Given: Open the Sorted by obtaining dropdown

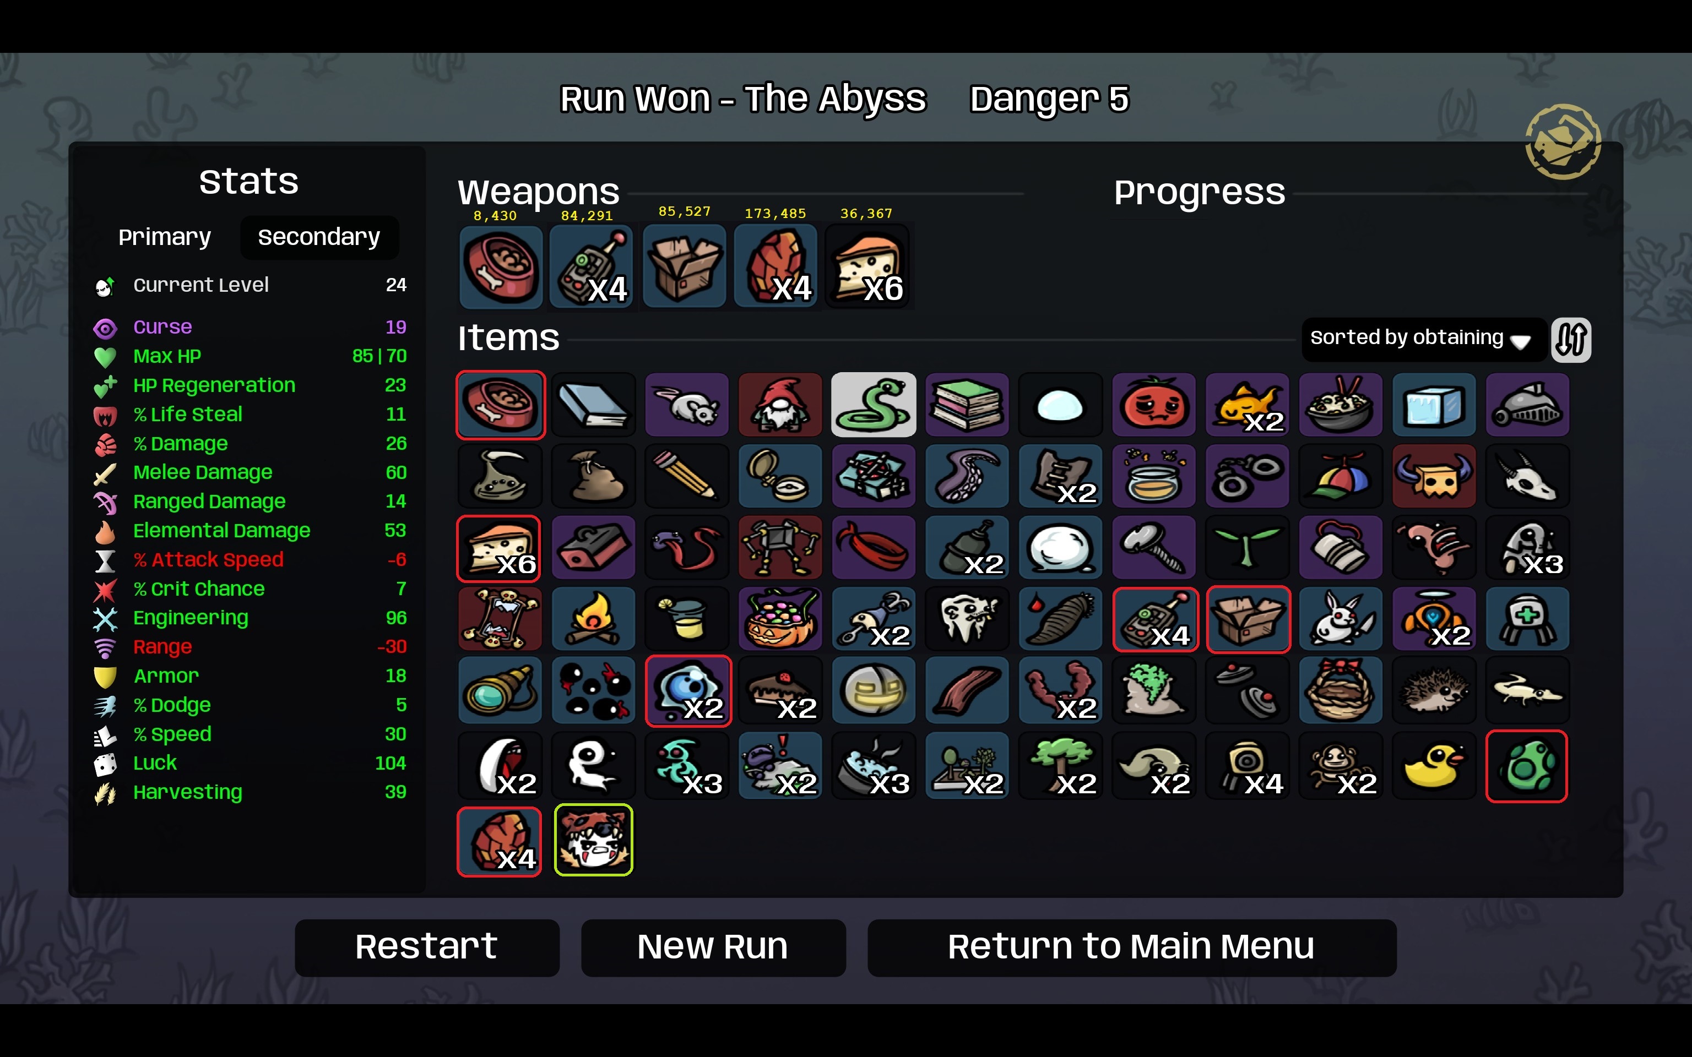Looking at the screenshot, I should 1422,339.
